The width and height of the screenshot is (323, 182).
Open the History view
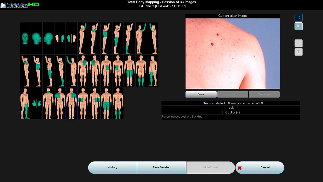tap(112, 167)
